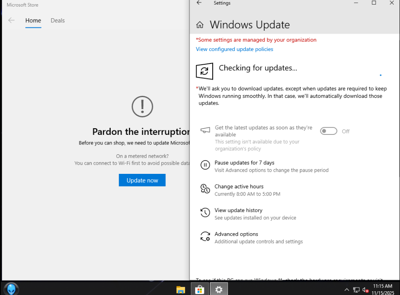Image resolution: width=400 pixels, height=295 pixels.
Task: Click the clock icon for active hours
Action: click(x=205, y=189)
